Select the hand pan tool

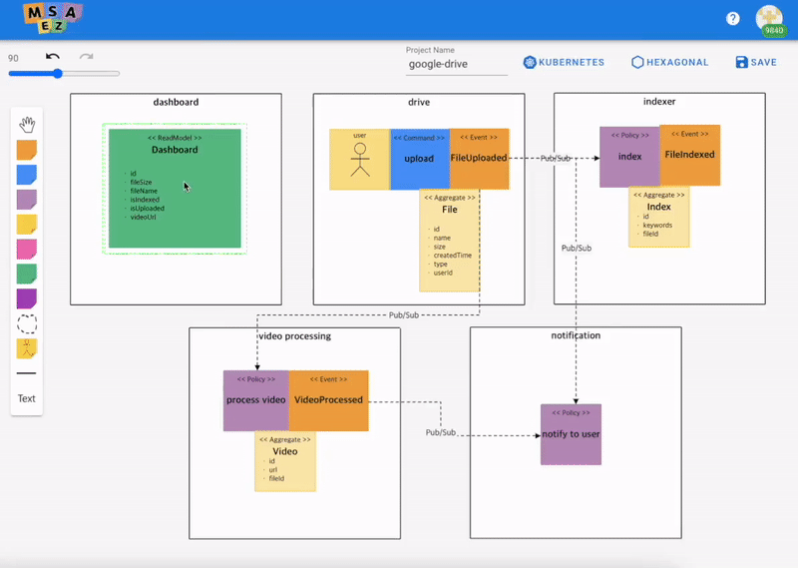27,125
